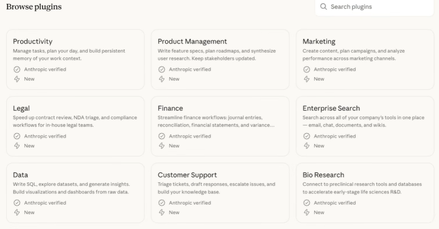Click the verified badge icon on Bio Research card
Screen dimensions: 439x229
pos(307,203)
